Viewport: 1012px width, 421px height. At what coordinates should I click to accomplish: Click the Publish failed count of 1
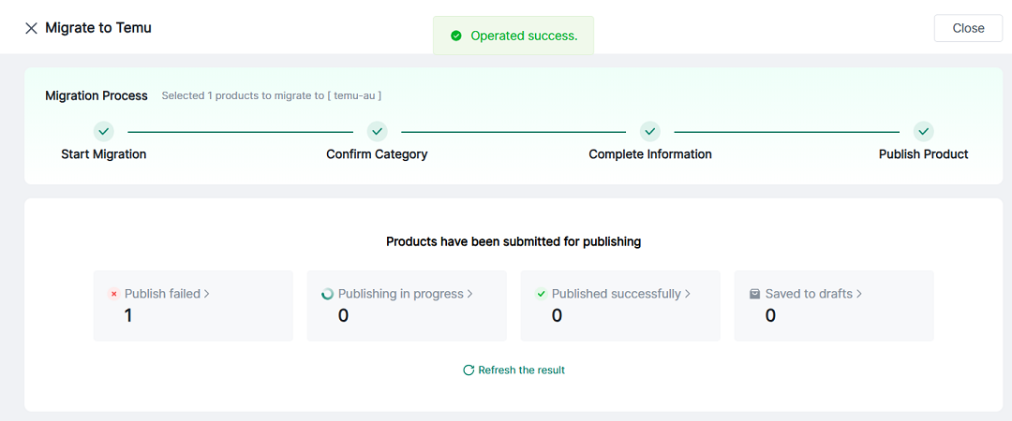pyautogui.click(x=128, y=316)
